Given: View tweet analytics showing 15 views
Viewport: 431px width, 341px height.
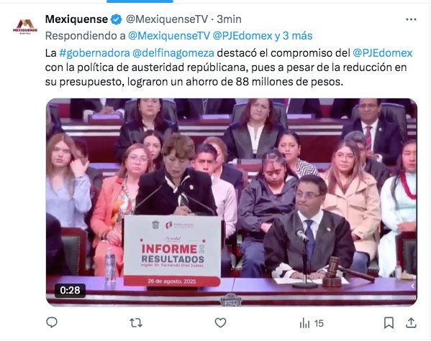Looking at the screenshot, I should click(312, 323).
